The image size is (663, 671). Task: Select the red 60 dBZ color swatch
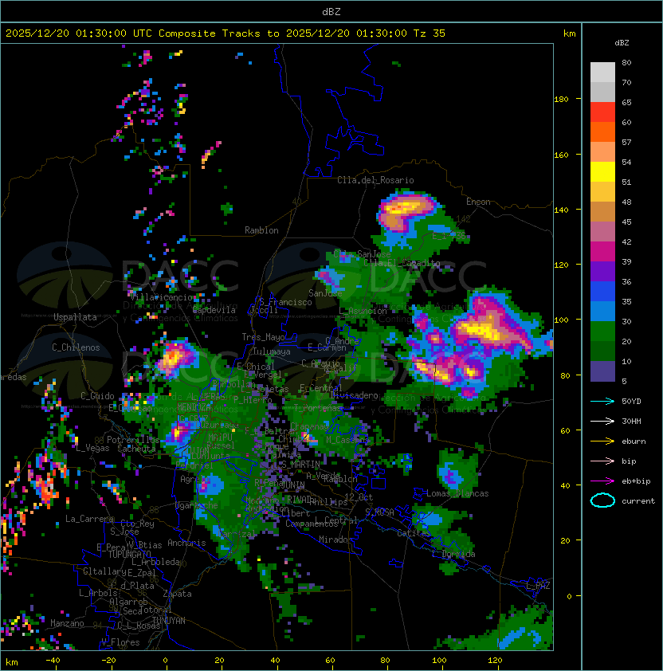[602, 112]
